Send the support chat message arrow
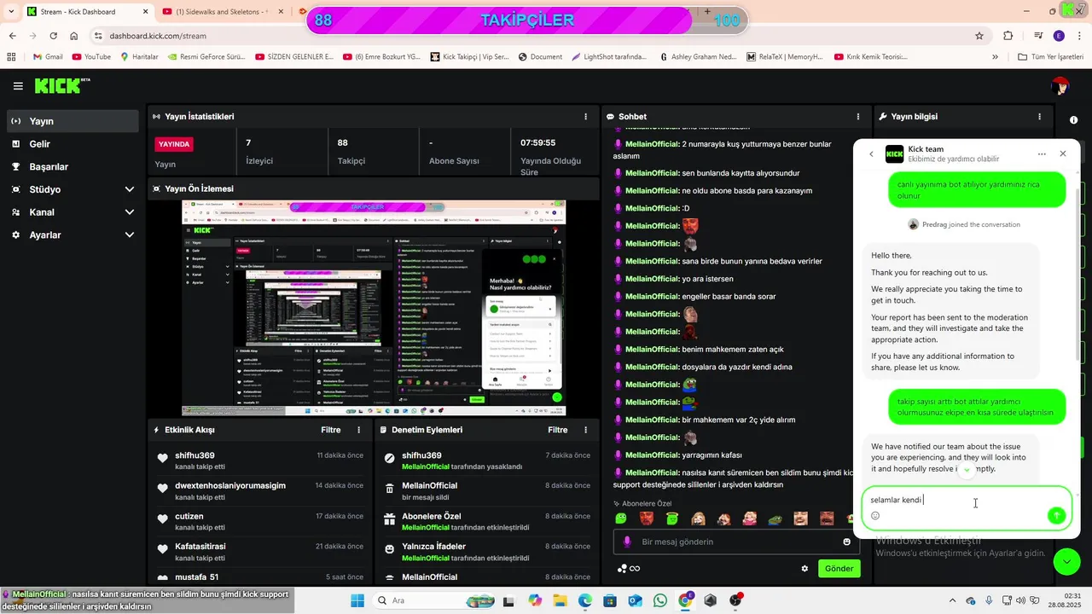This screenshot has width=1092, height=614. [x=1056, y=515]
